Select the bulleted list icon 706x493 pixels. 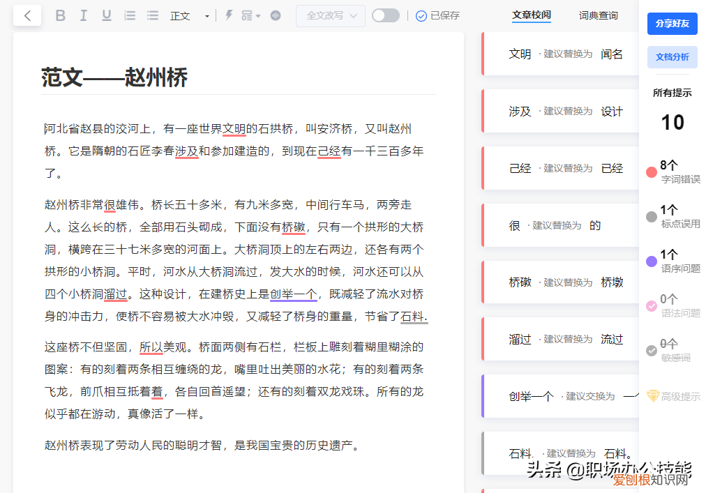153,15
